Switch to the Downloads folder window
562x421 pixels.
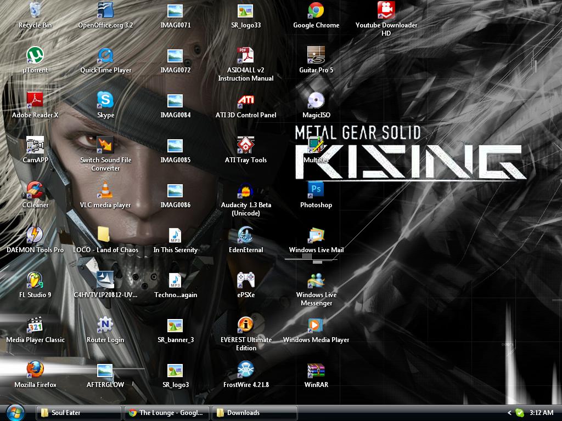click(x=255, y=413)
